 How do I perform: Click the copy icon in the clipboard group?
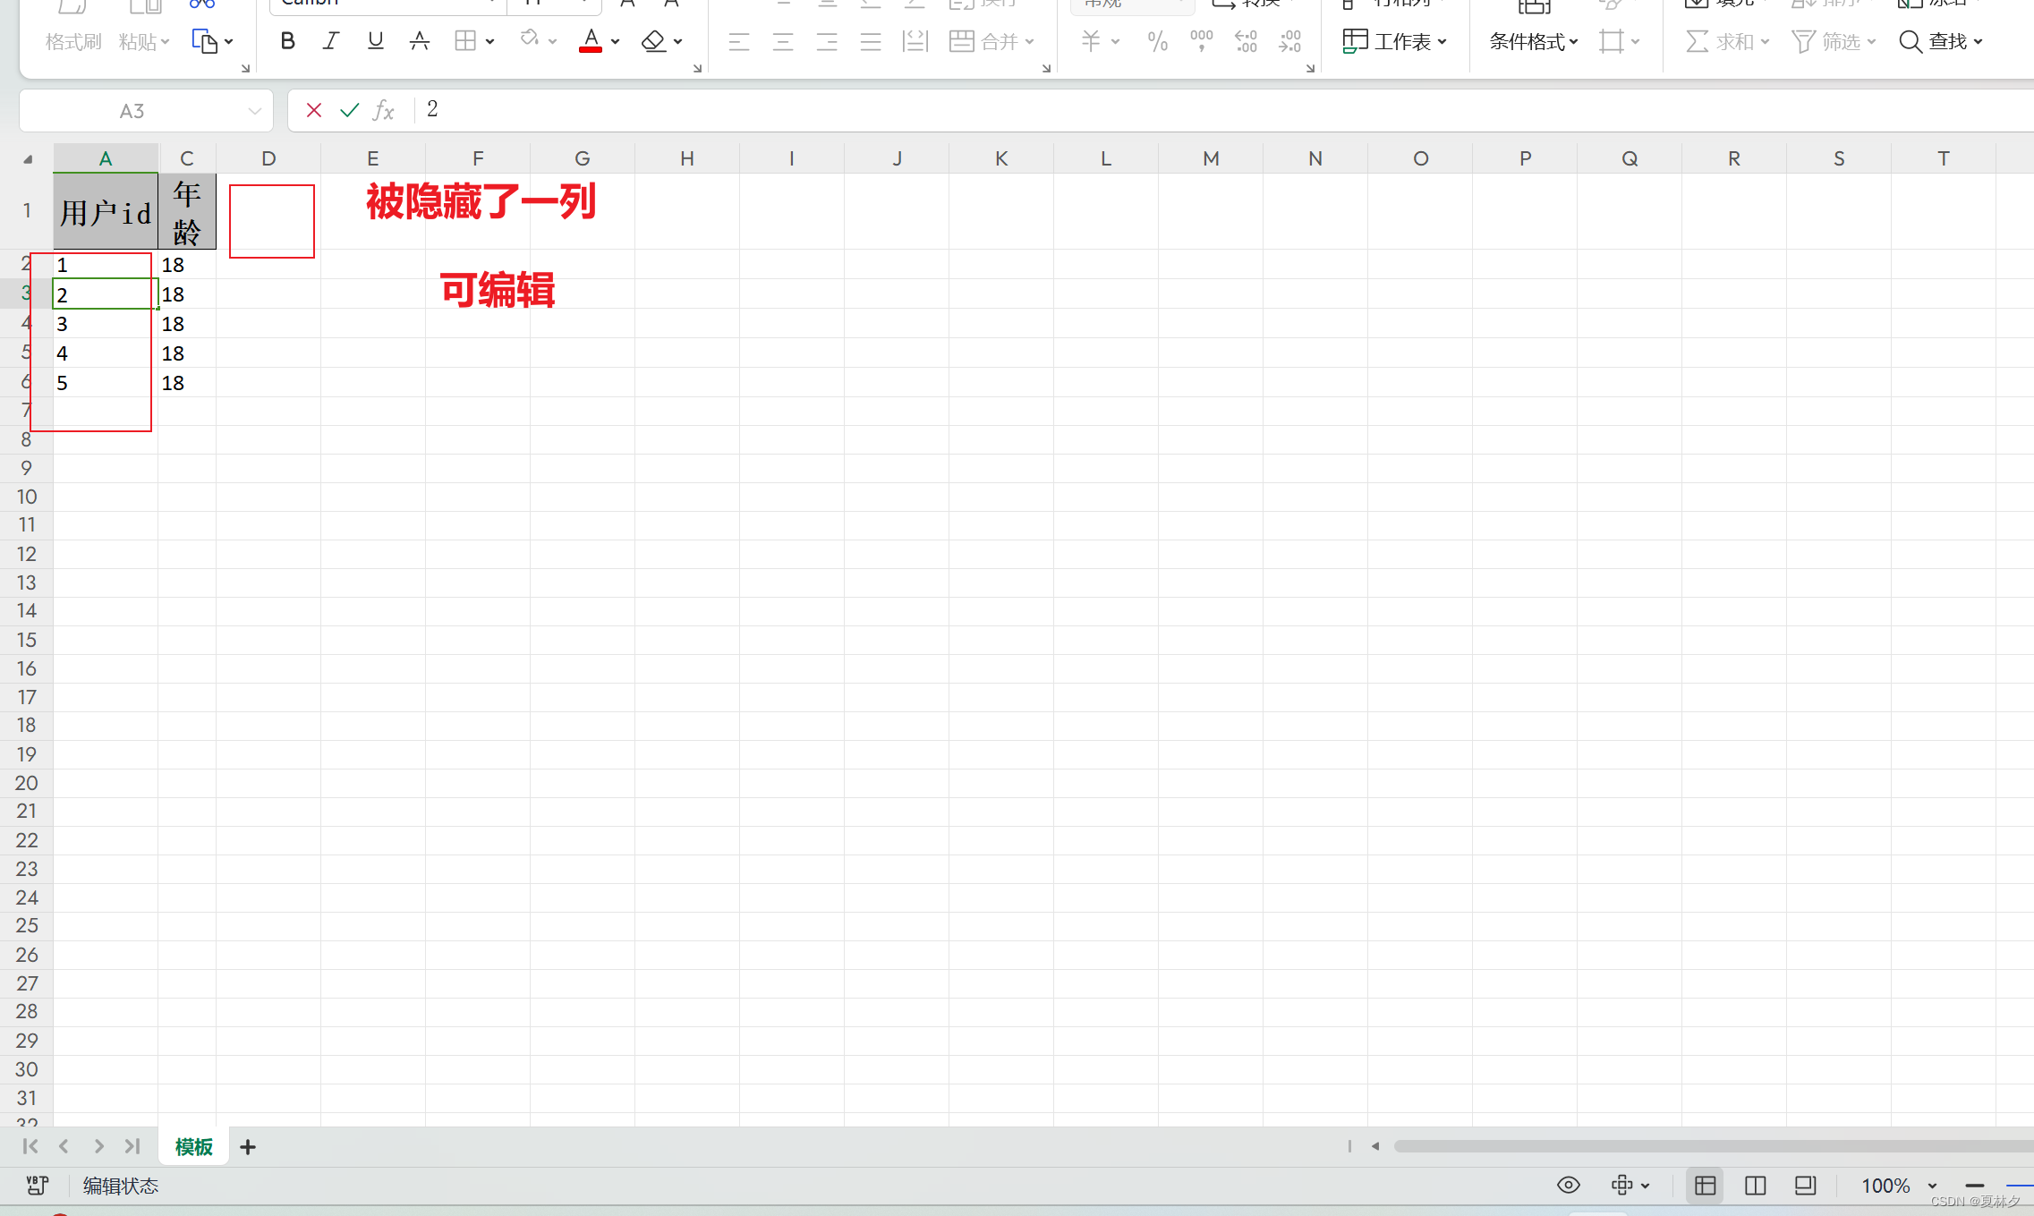(205, 41)
